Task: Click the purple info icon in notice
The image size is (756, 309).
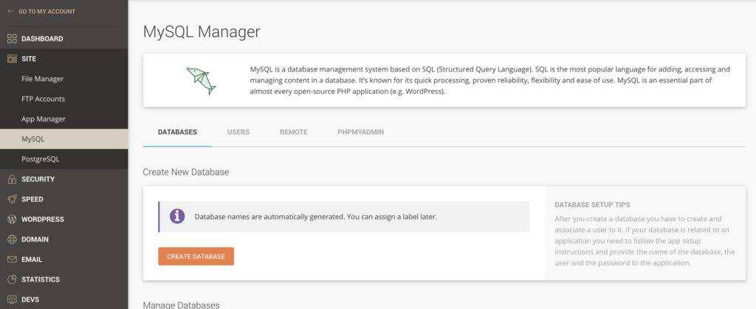Action: point(177,216)
